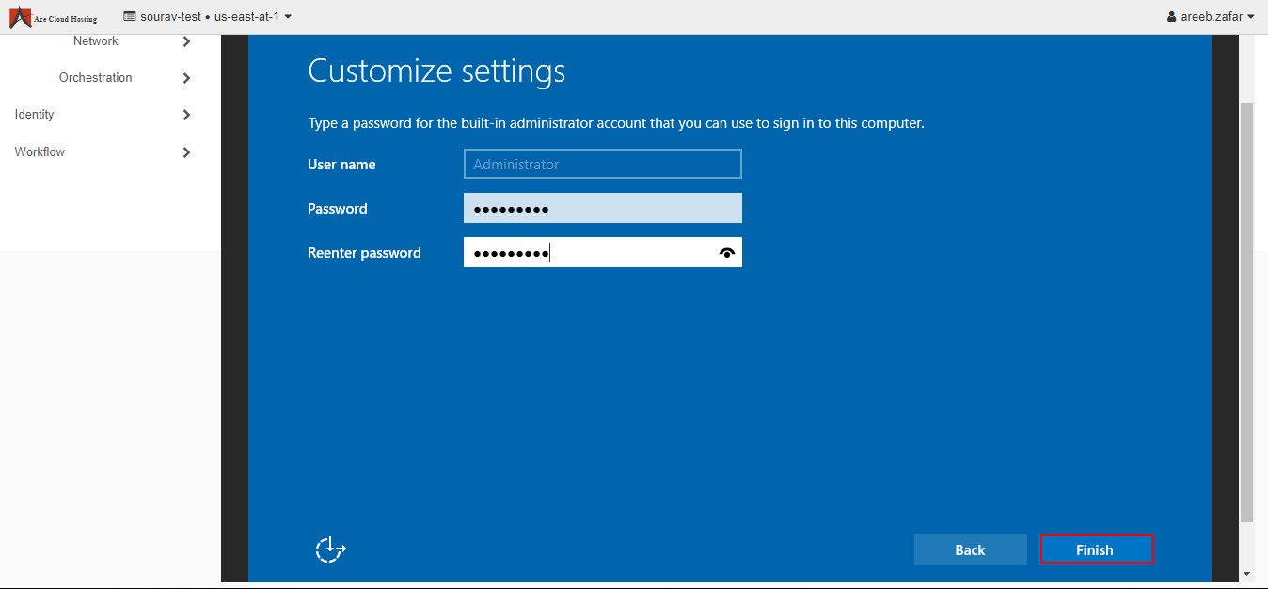Viewport: 1268px width, 589px height.
Task: Select the Network sidebar label
Action: (95, 41)
